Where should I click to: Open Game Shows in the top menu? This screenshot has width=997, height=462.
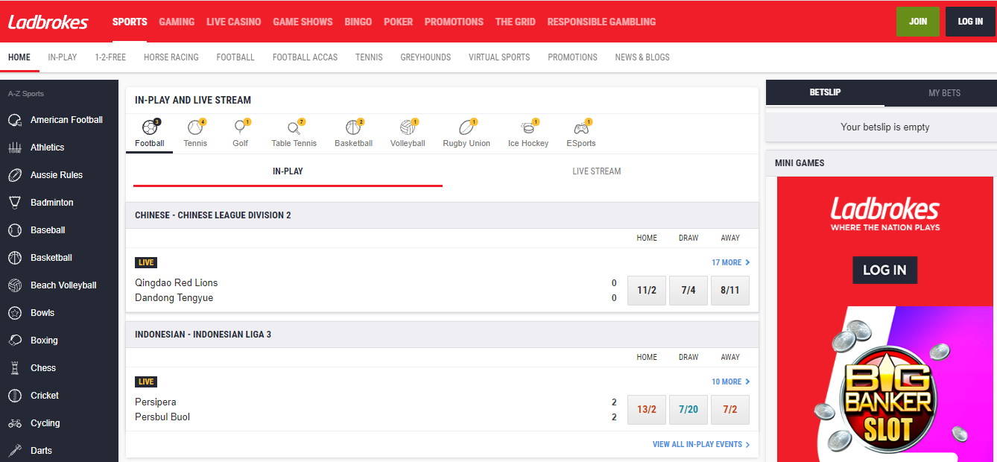pyautogui.click(x=303, y=22)
